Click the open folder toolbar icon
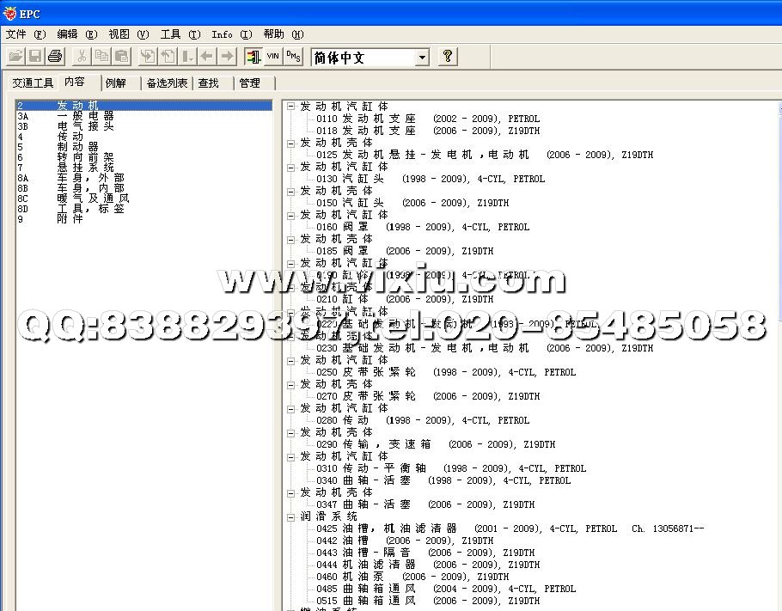 click(15, 57)
